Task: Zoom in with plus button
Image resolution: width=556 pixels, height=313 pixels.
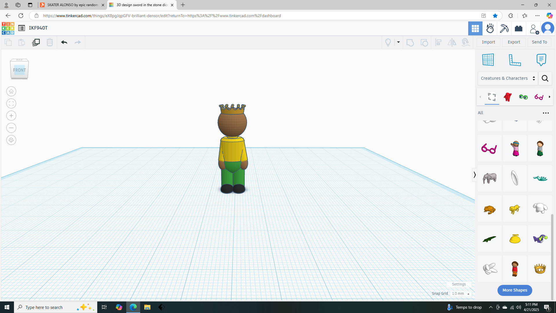Action: coord(11,116)
